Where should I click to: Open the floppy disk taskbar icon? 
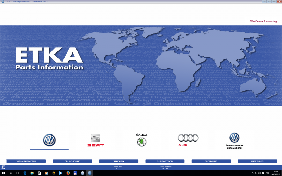[75, 173]
